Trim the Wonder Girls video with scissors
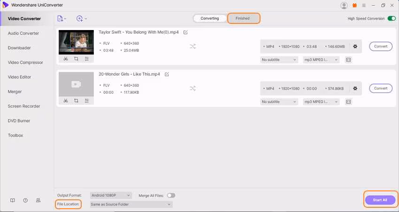The image size is (399, 212). click(66, 101)
